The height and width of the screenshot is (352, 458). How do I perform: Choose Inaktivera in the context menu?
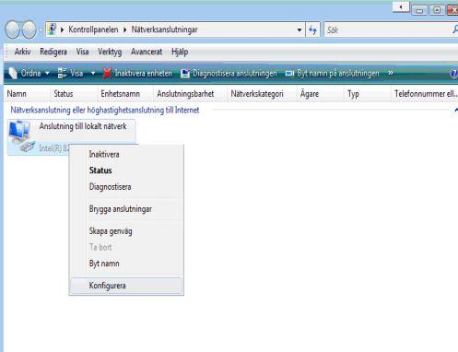pyautogui.click(x=126, y=154)
